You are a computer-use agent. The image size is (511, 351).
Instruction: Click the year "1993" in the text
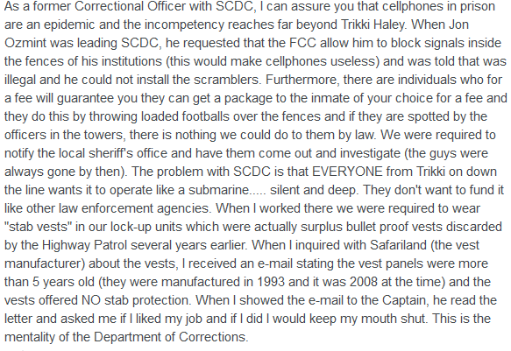pyautogui.click(x=271, y=282)
